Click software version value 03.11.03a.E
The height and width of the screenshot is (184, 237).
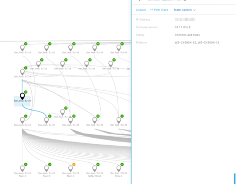(x=182, y=27)
